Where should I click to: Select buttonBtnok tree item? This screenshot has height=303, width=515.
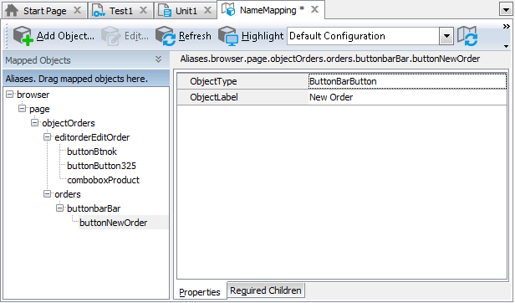click(92, 151)
